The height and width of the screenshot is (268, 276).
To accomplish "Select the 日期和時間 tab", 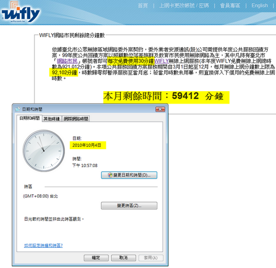I will coord(29,118).
